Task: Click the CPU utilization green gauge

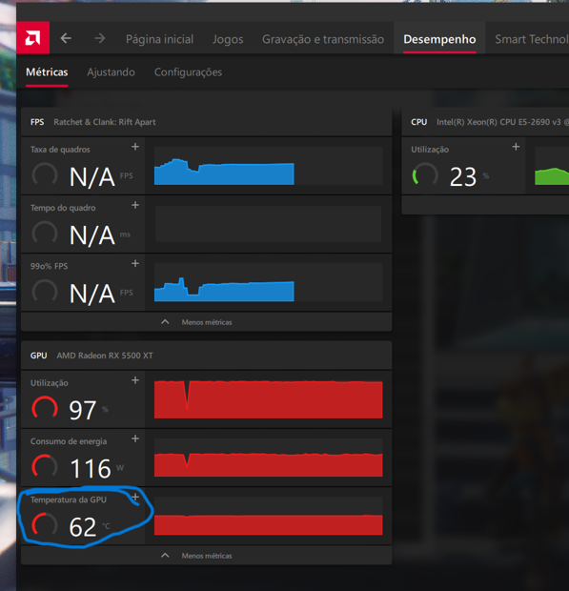Action: point(425,175)
